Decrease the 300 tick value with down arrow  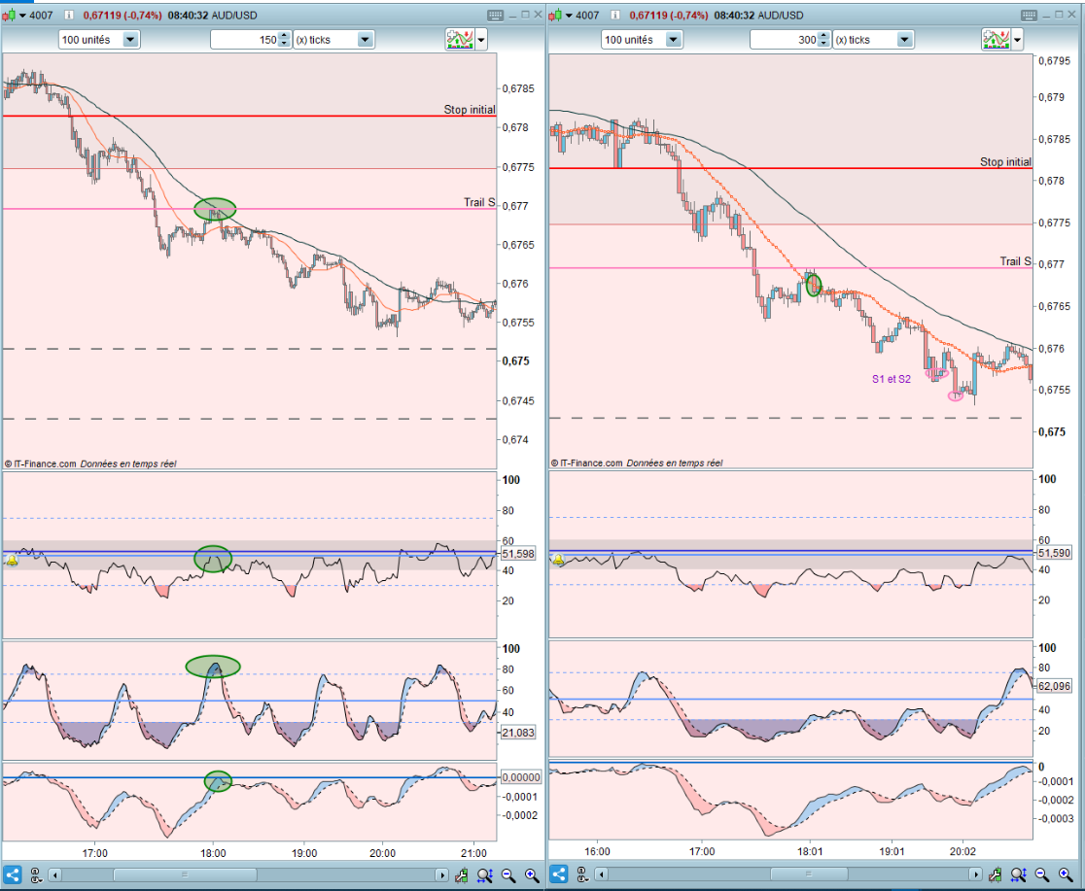[x=822, y=45]
